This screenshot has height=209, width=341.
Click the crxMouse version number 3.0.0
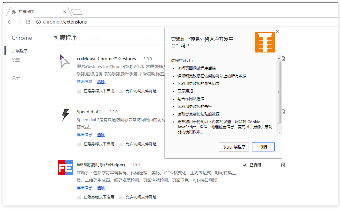coord(148,59)
